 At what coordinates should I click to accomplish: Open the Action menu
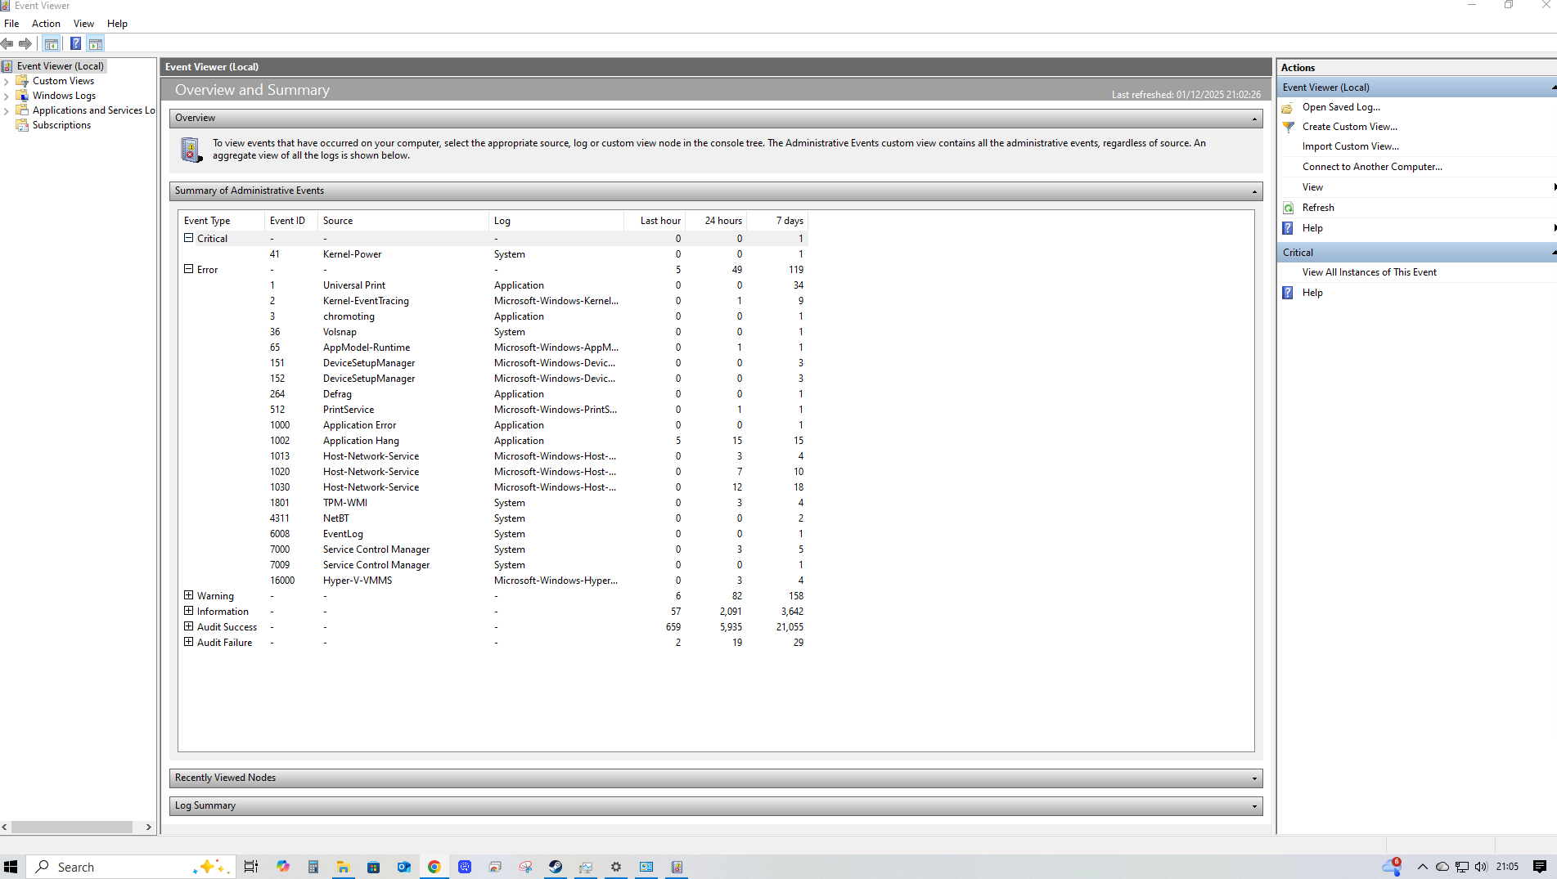pyautogui.click(x=46, y=24)
